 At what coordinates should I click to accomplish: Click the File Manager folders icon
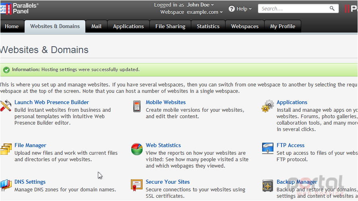pos(6,149)
